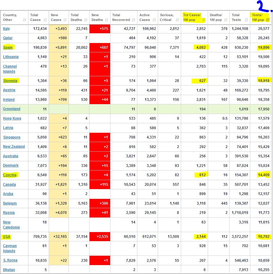The image size is (273, 274).
Task: Sort by Deaths/1M pop arrow icon
Action: point(225,20)
